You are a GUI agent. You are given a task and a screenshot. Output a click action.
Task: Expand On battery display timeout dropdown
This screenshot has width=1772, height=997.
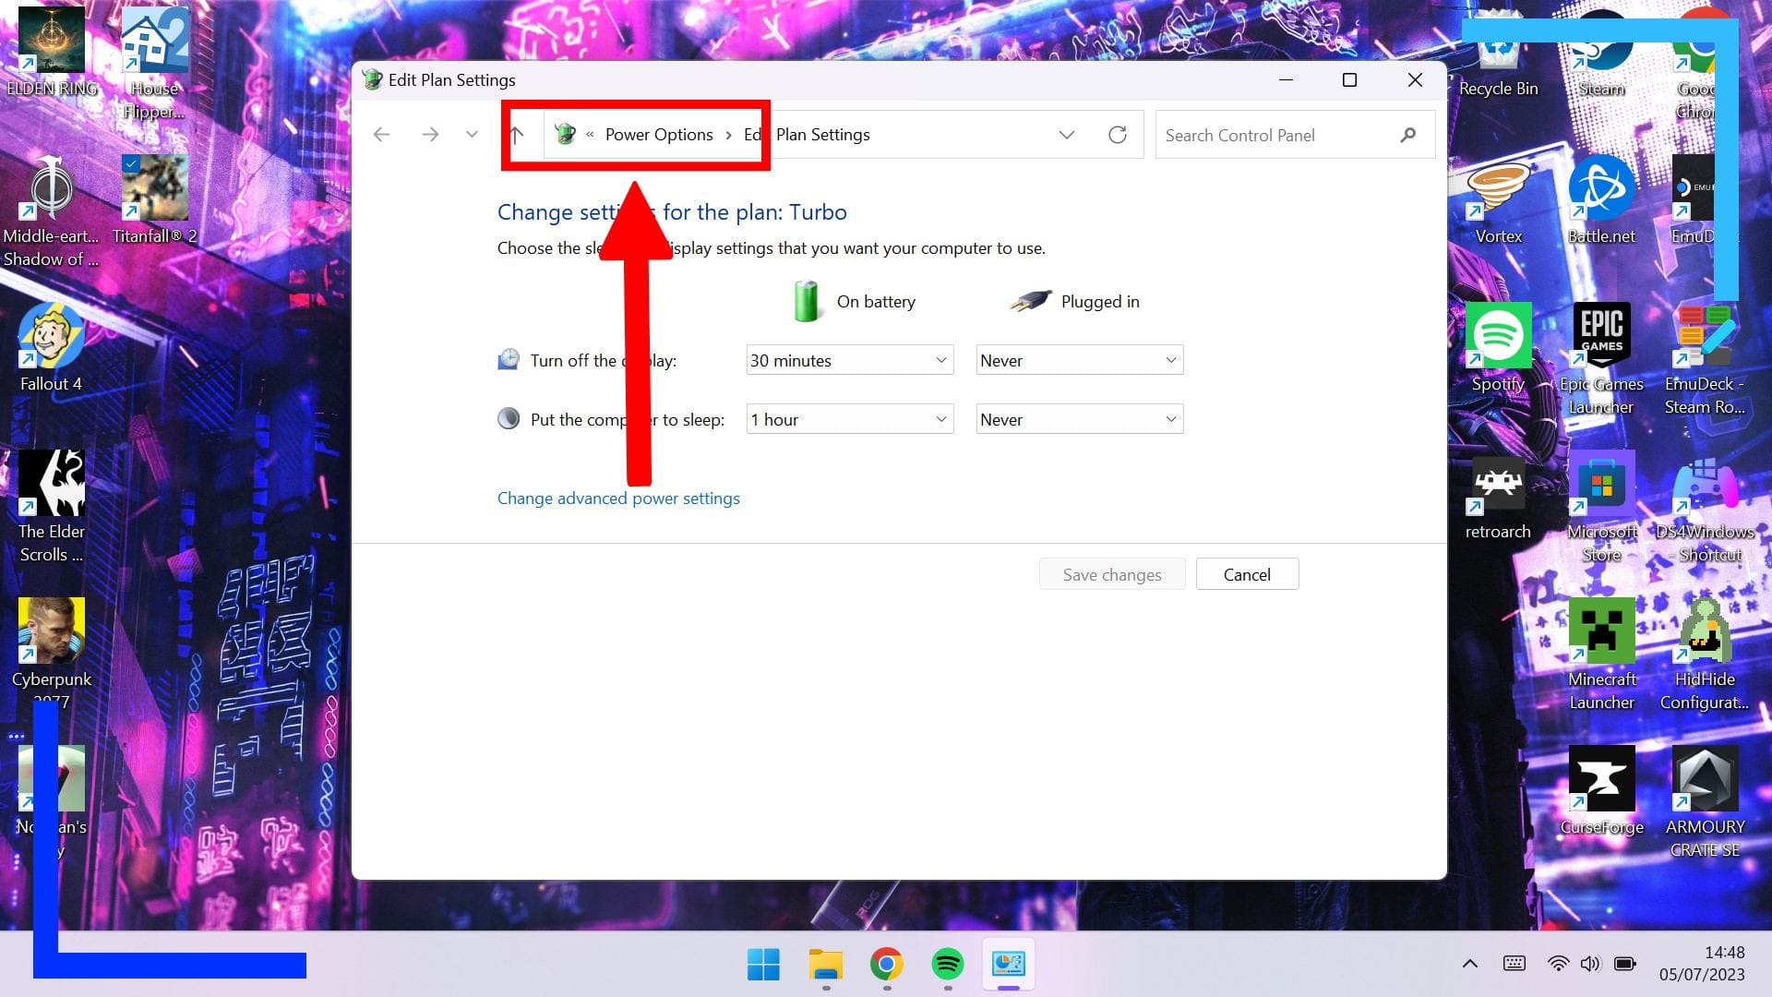pyautogui.click(x=849, y=360)
